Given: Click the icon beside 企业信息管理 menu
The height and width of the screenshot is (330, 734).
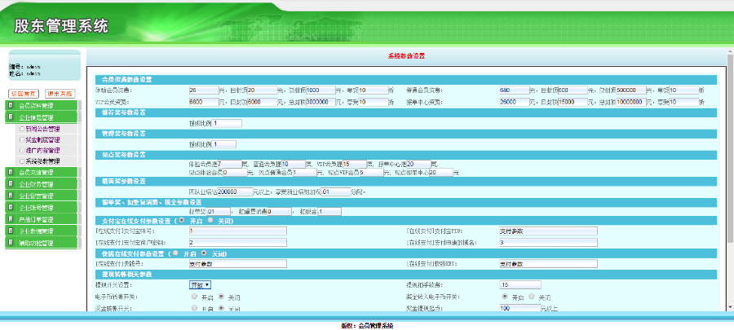Looking at the screenshot, I should click(11, 117).
